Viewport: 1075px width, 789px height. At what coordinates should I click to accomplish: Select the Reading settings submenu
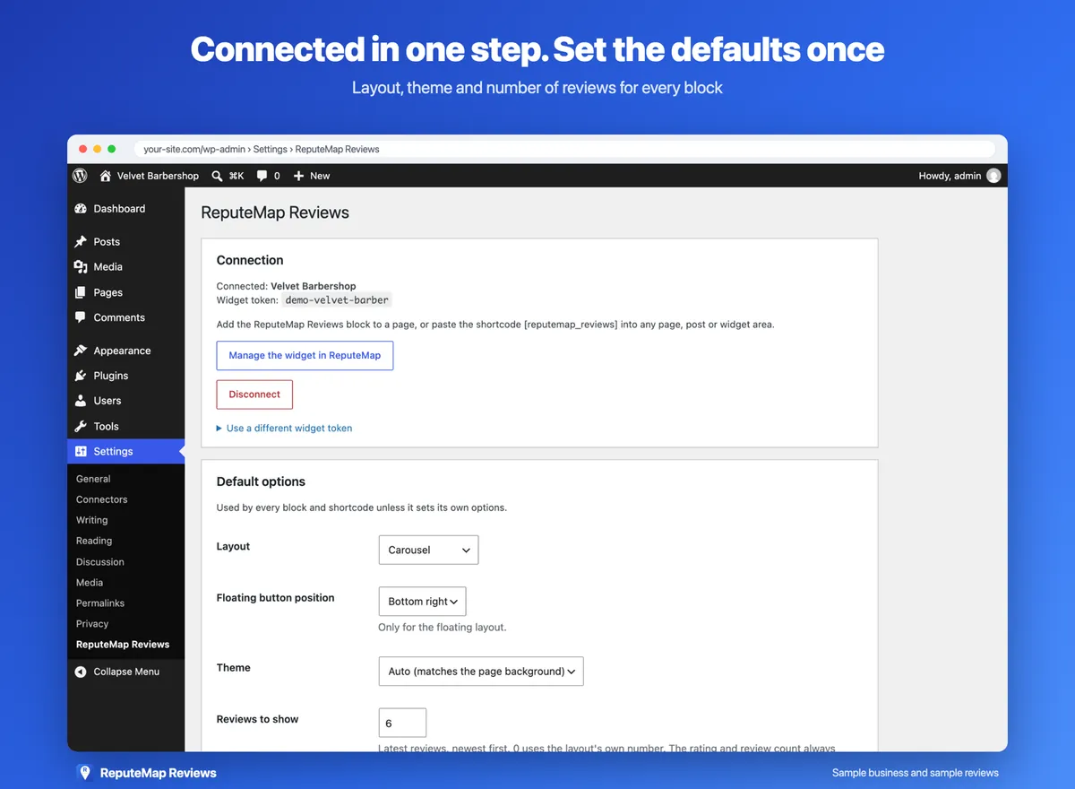click(x=94, y=541)
